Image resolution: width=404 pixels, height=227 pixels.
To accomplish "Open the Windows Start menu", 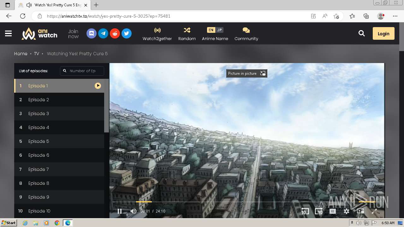I will [9, 223].
